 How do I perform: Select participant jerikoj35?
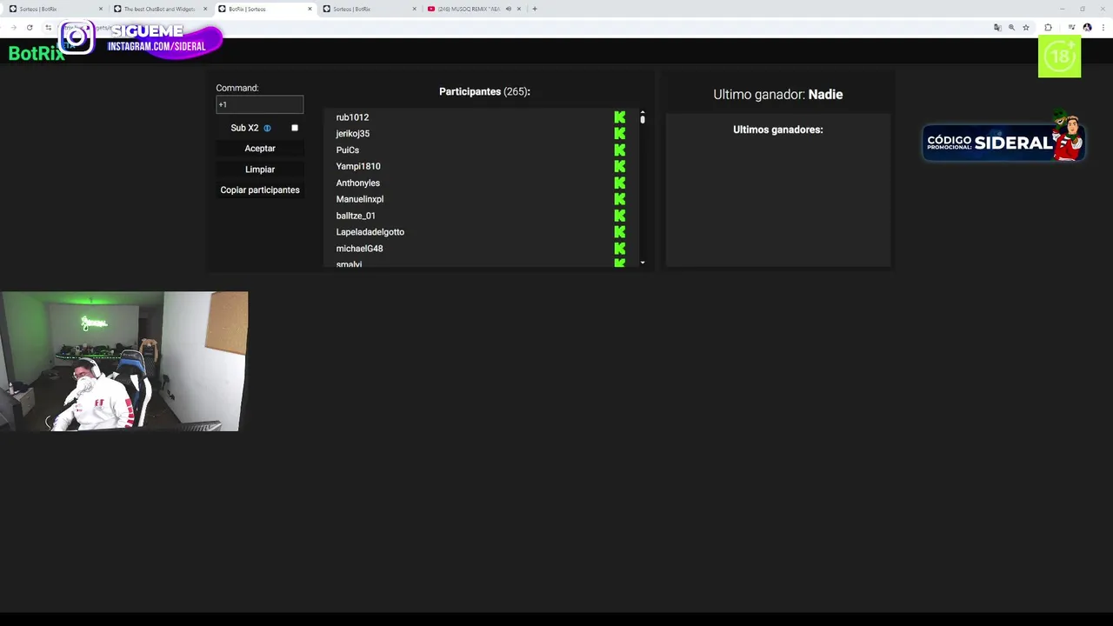pos(353,134)
